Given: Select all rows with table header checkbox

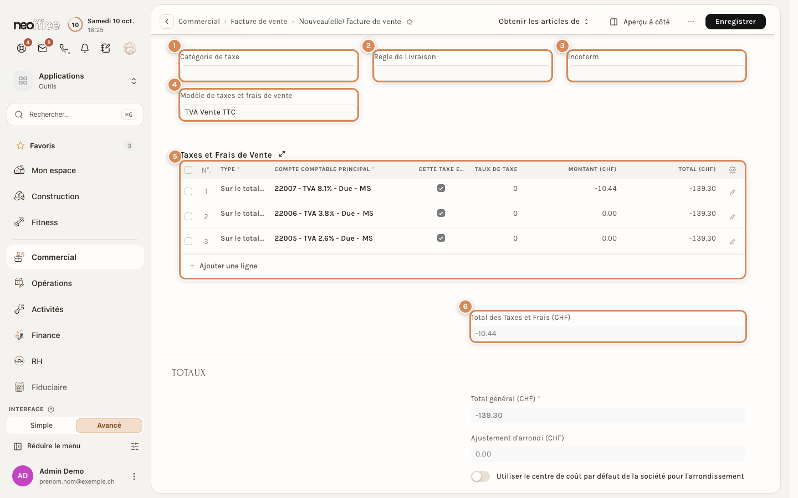Looking at the screenshot, I should [188, 170].
